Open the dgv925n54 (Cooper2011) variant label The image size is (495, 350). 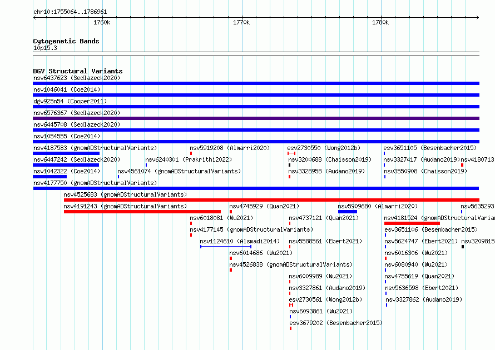(70, 101)
